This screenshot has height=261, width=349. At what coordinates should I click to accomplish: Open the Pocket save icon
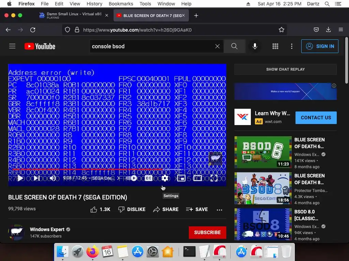pyautogui.click(x=316, y=30)
